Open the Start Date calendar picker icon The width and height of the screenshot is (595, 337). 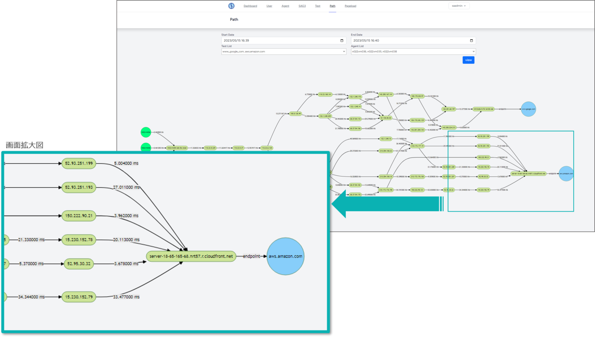342,41
